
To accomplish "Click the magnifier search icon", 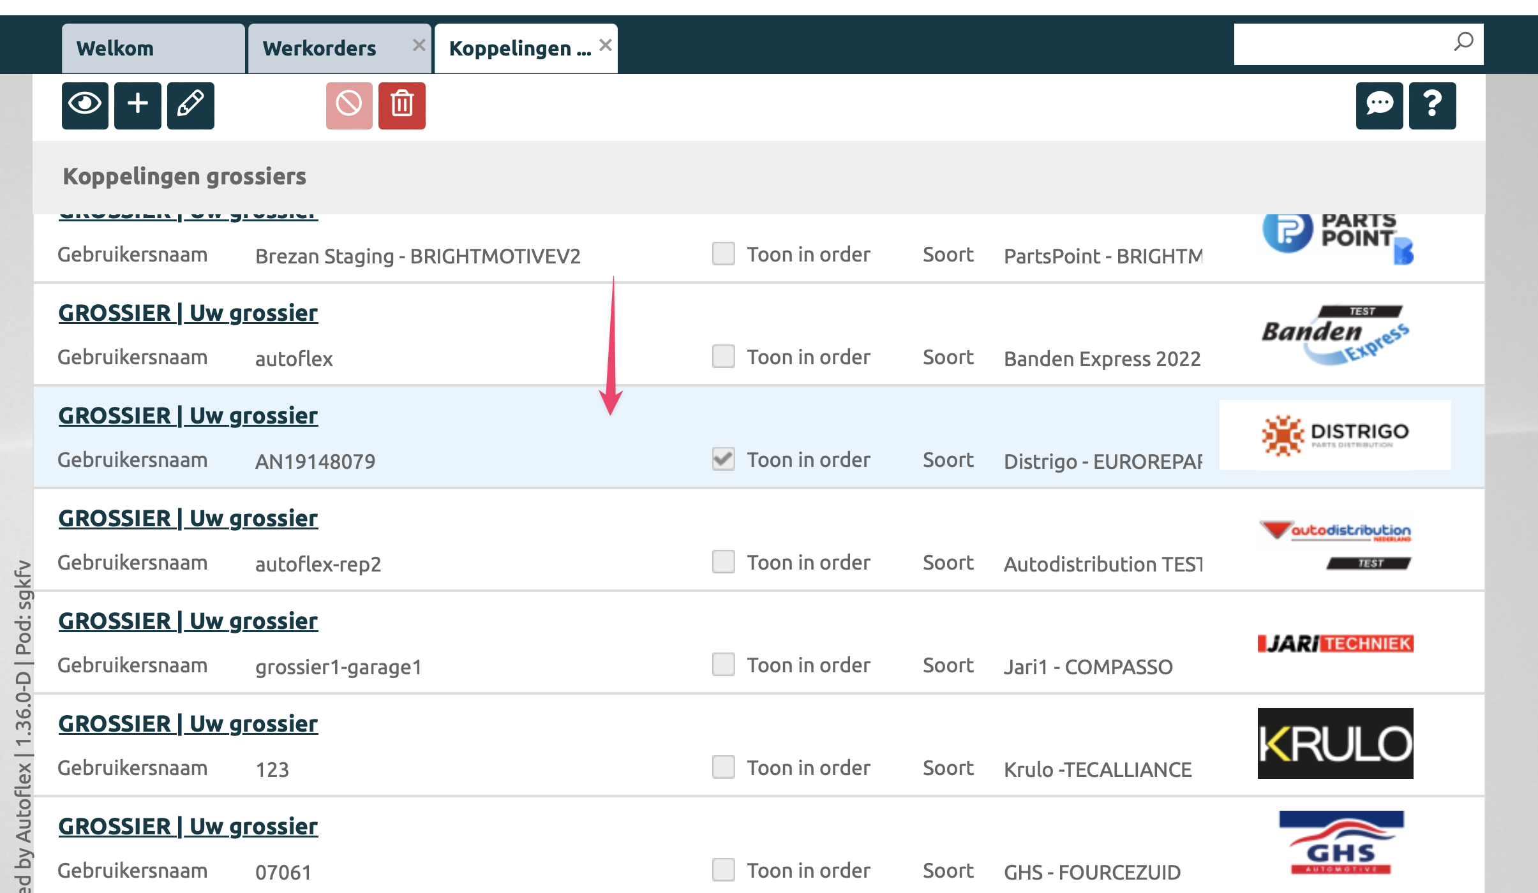I will pos(1463,43).
